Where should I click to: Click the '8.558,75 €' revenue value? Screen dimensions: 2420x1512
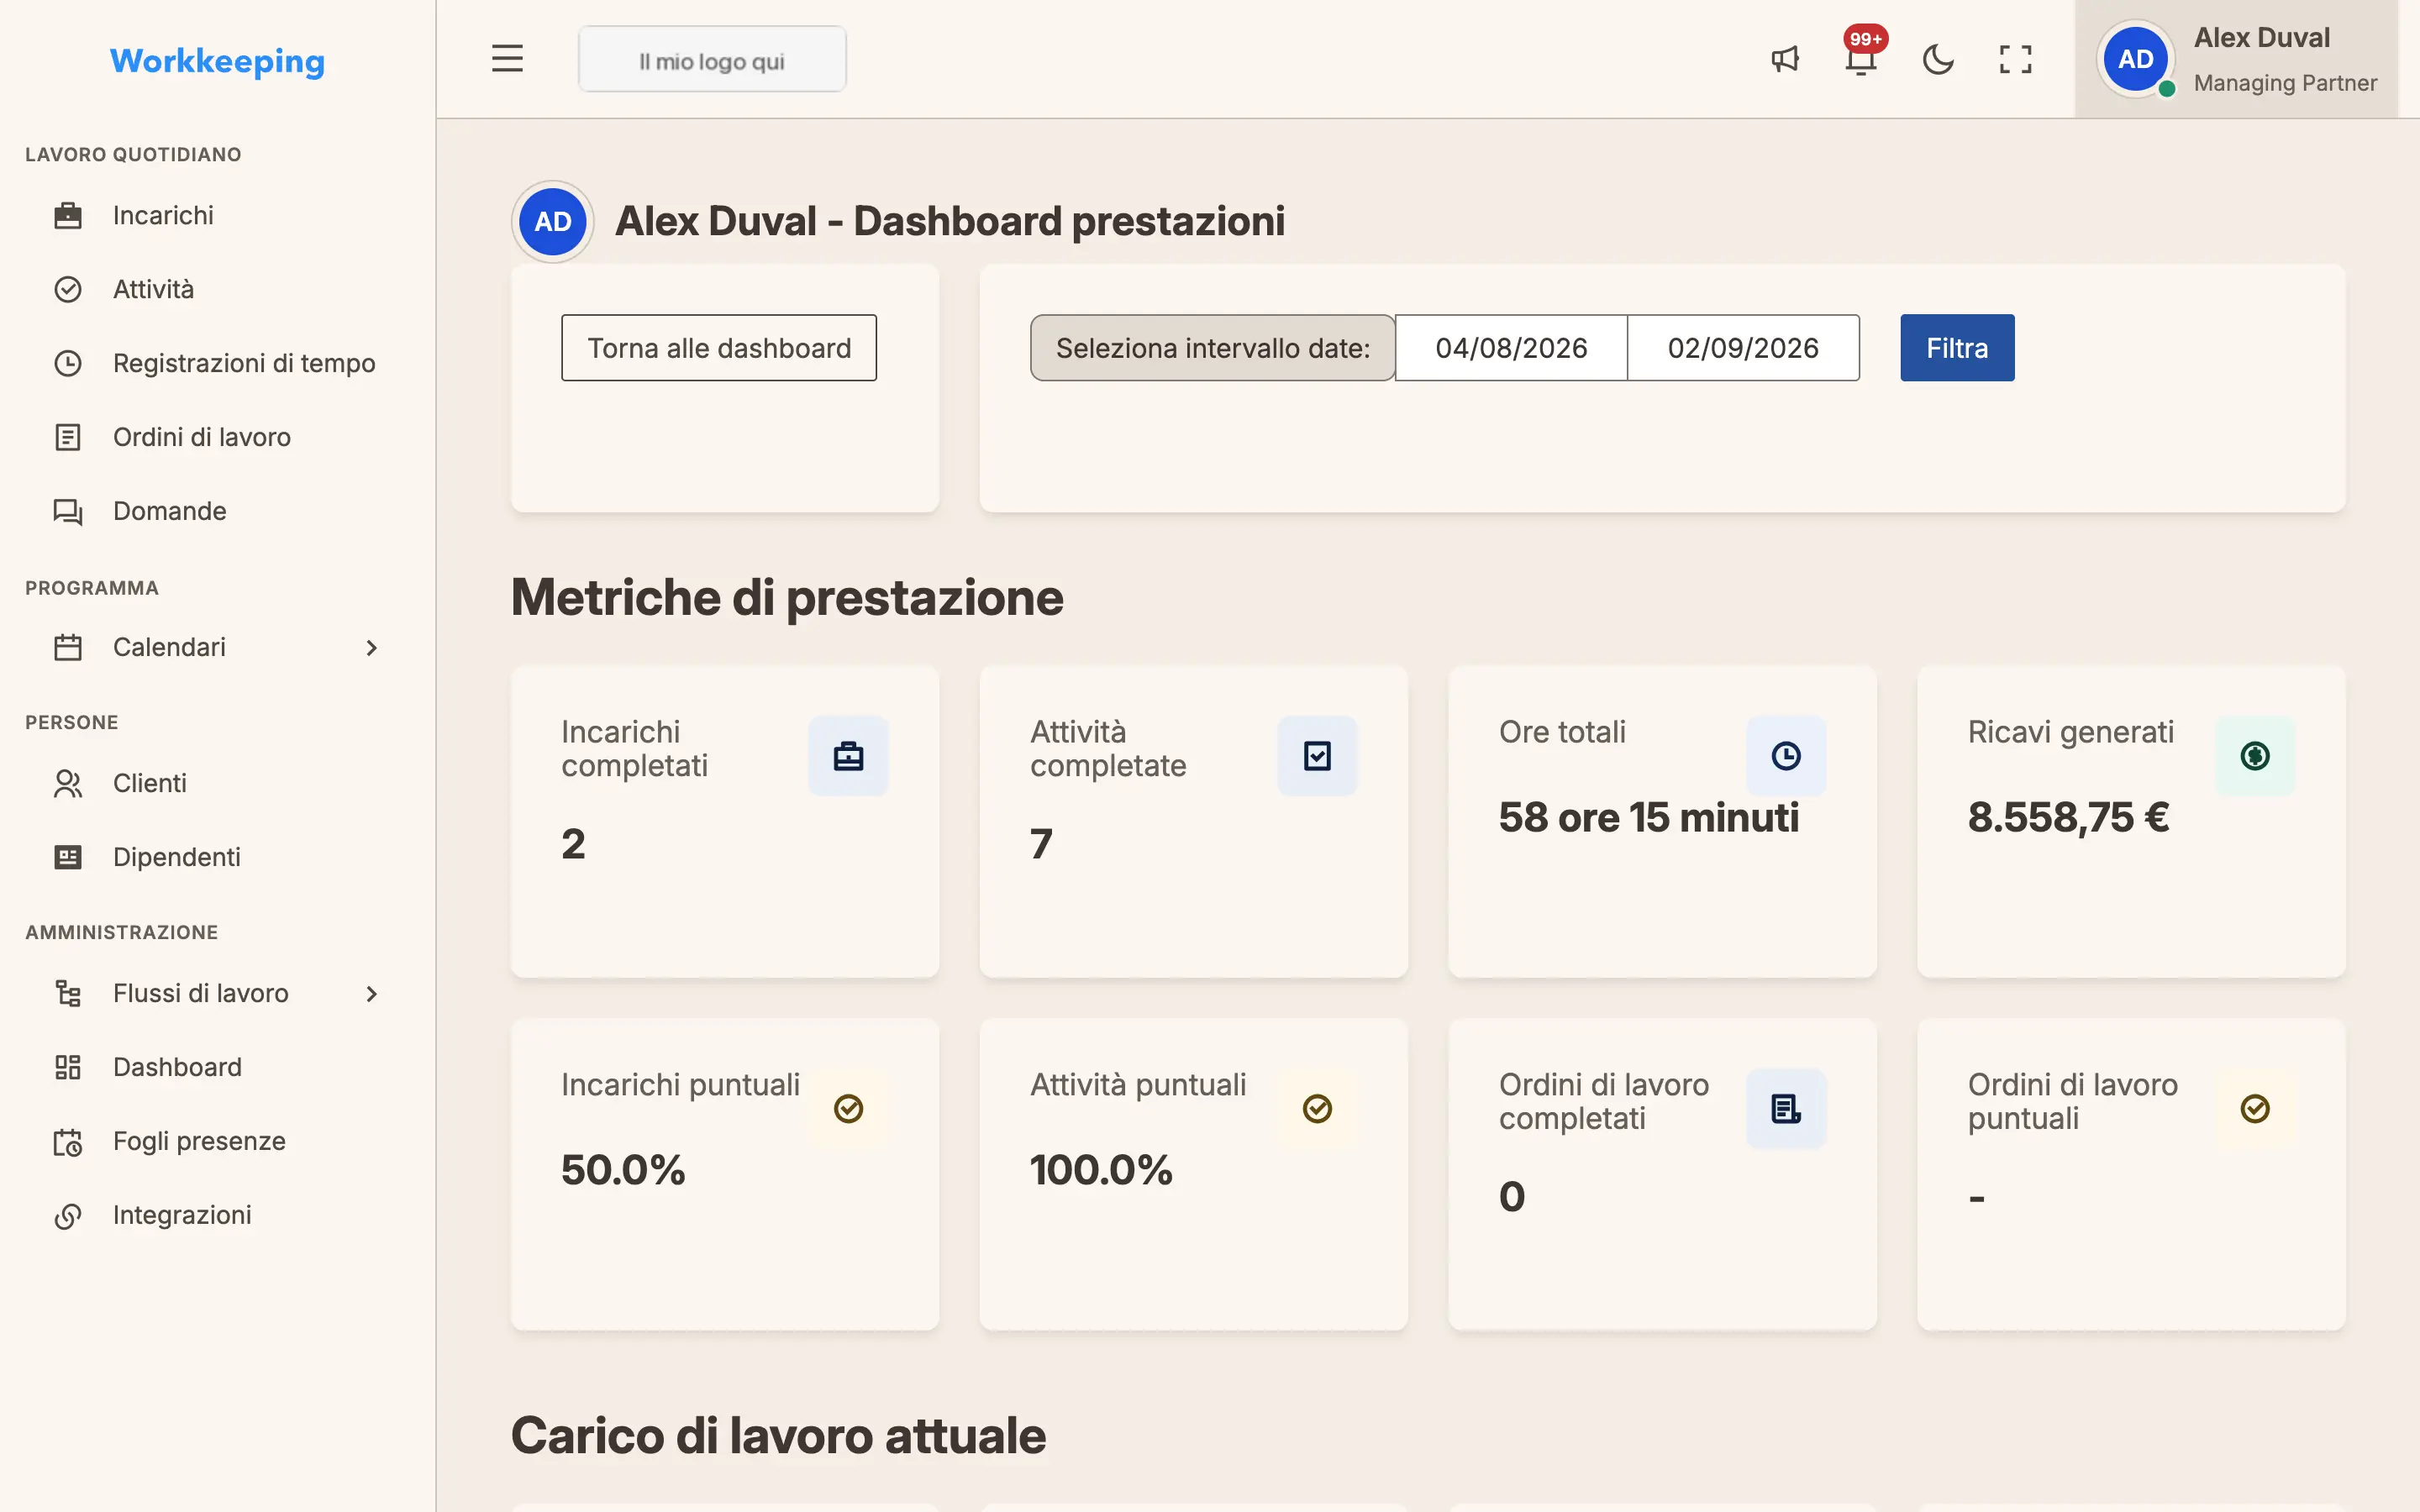[2069, 817]
